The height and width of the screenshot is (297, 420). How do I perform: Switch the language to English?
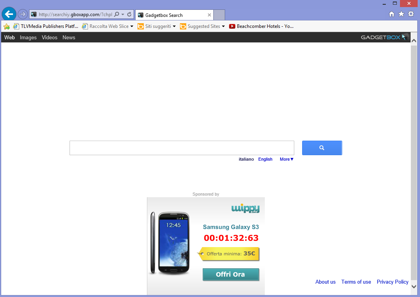coord(265,159)
